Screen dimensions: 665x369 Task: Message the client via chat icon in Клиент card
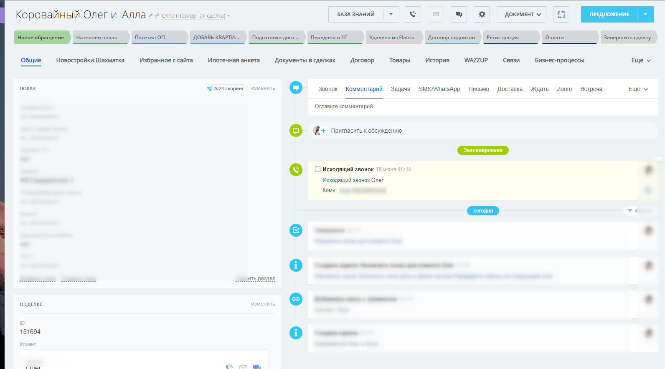pos(257,367)
